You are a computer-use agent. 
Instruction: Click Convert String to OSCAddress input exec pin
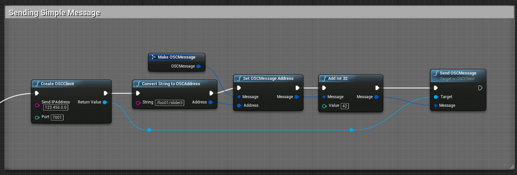pyautogui.click(x=138, y=93)
